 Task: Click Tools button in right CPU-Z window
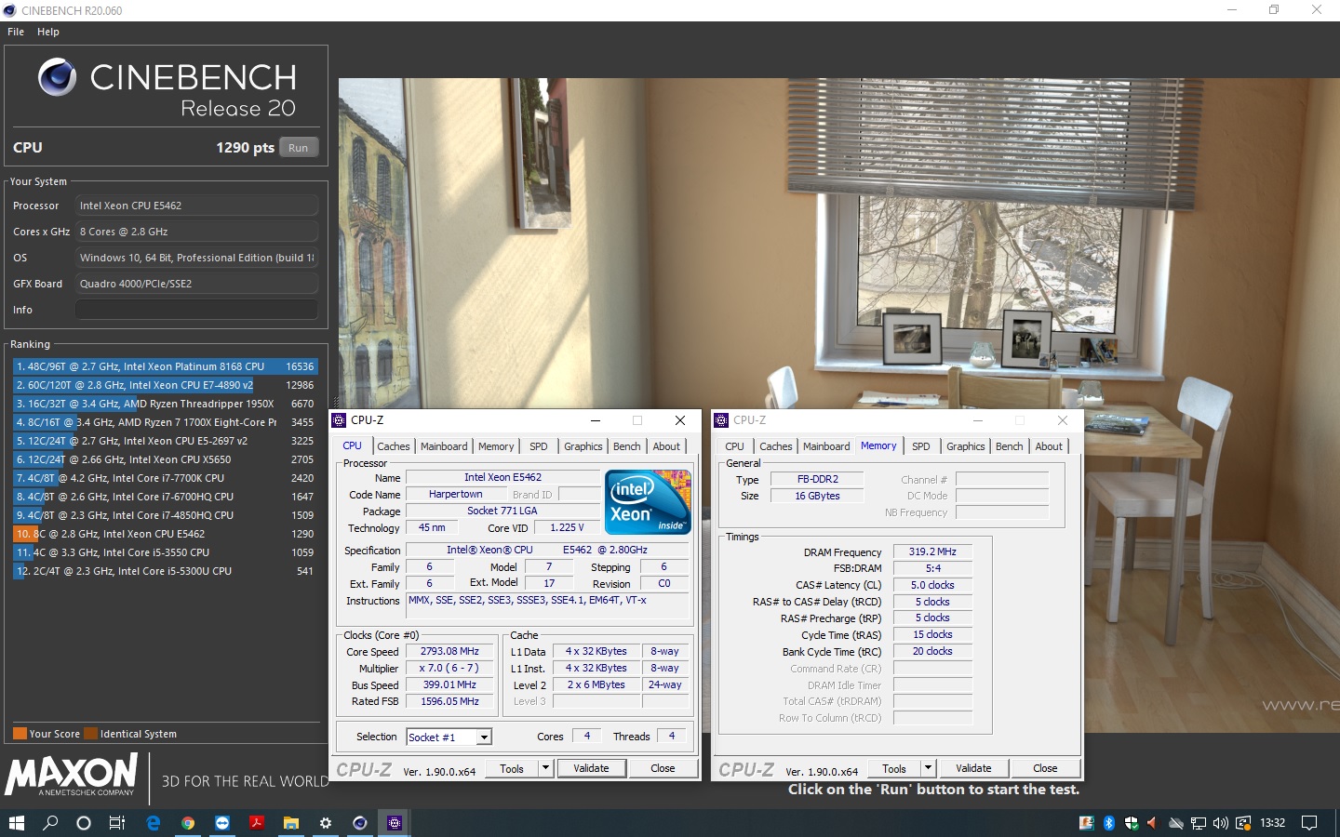pyautogui.click(x=894, y=768)
